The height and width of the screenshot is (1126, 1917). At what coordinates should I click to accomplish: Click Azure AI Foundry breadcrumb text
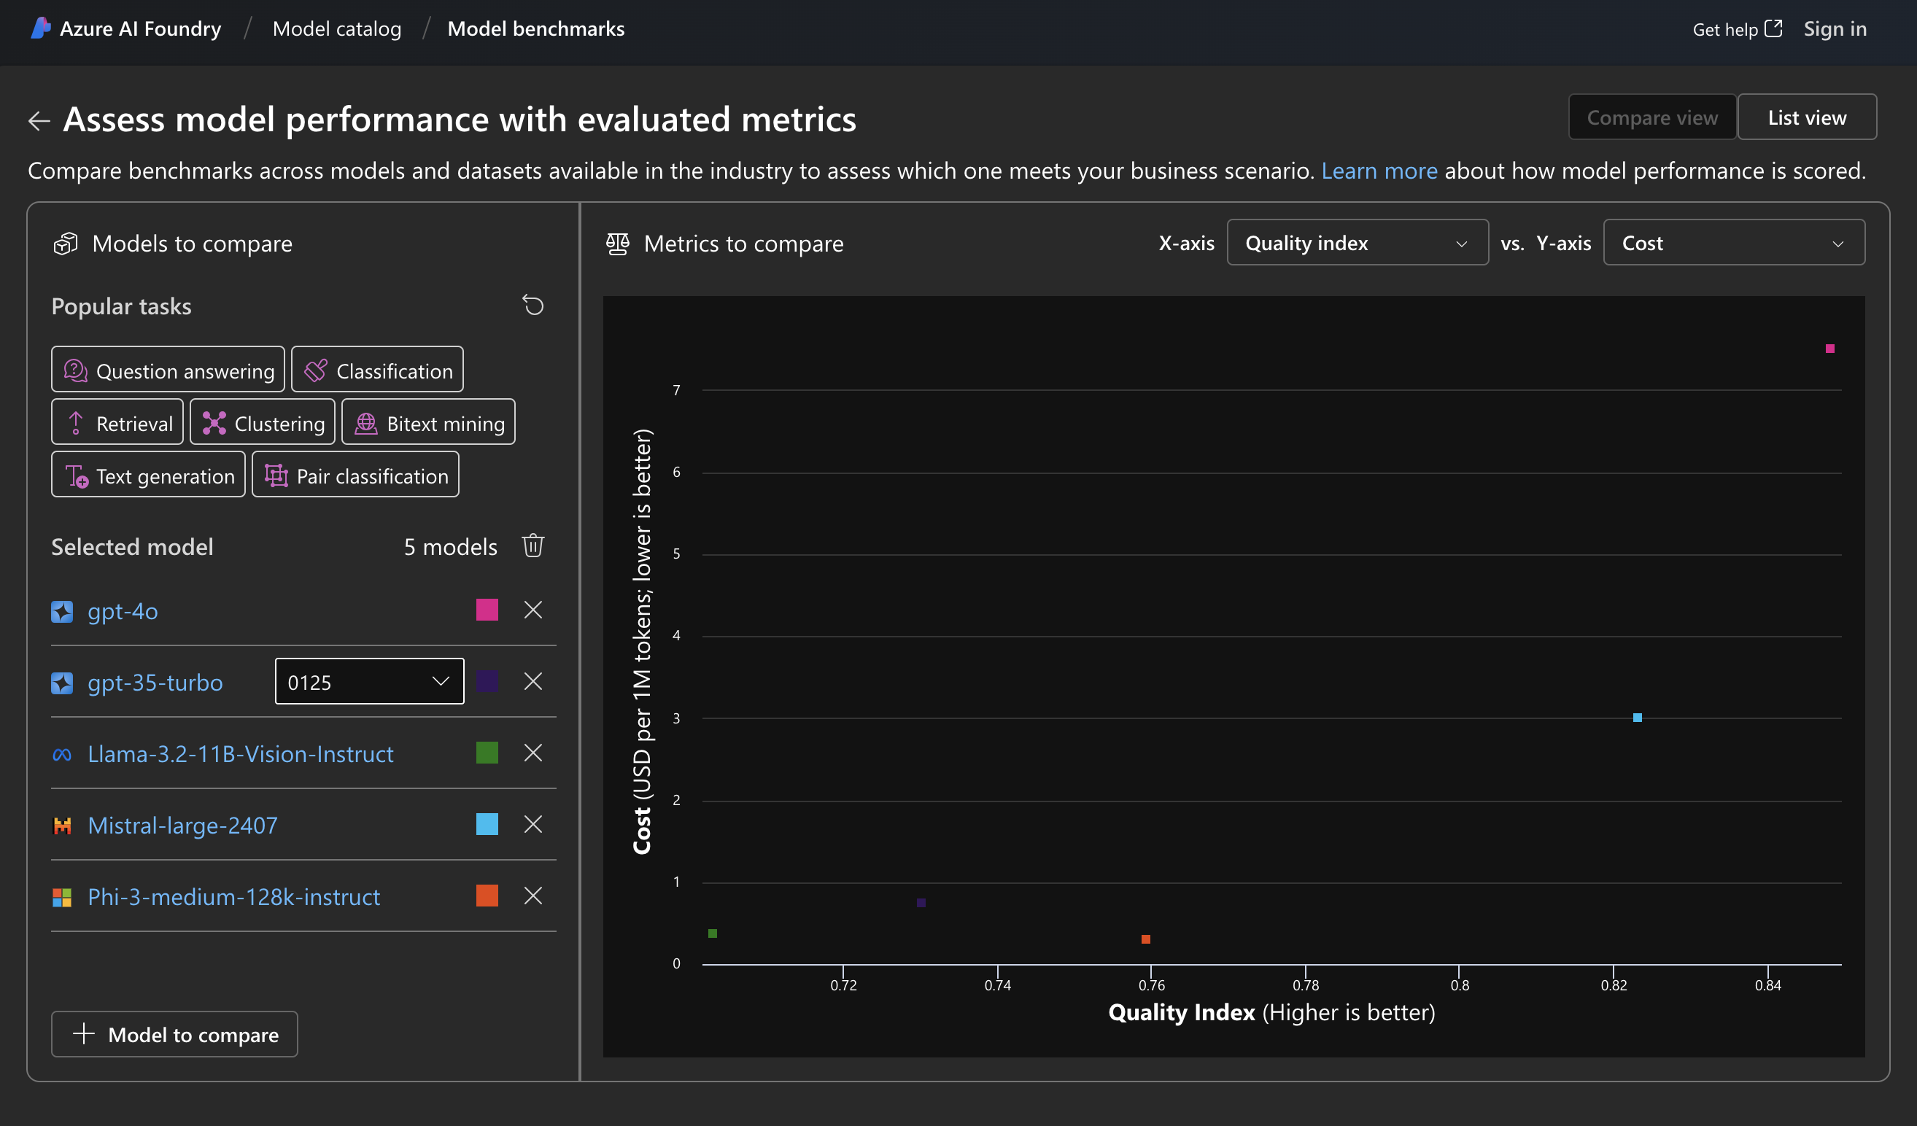[x=140, y=28]
